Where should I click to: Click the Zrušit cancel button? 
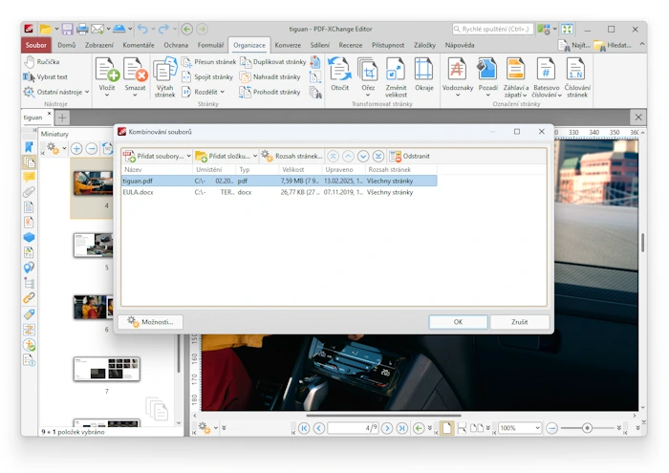[519, 322]
